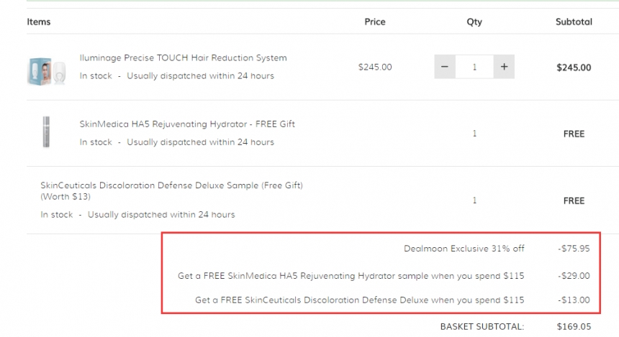Click the Items column header
619x337 pixels.
tap(39, 22)
